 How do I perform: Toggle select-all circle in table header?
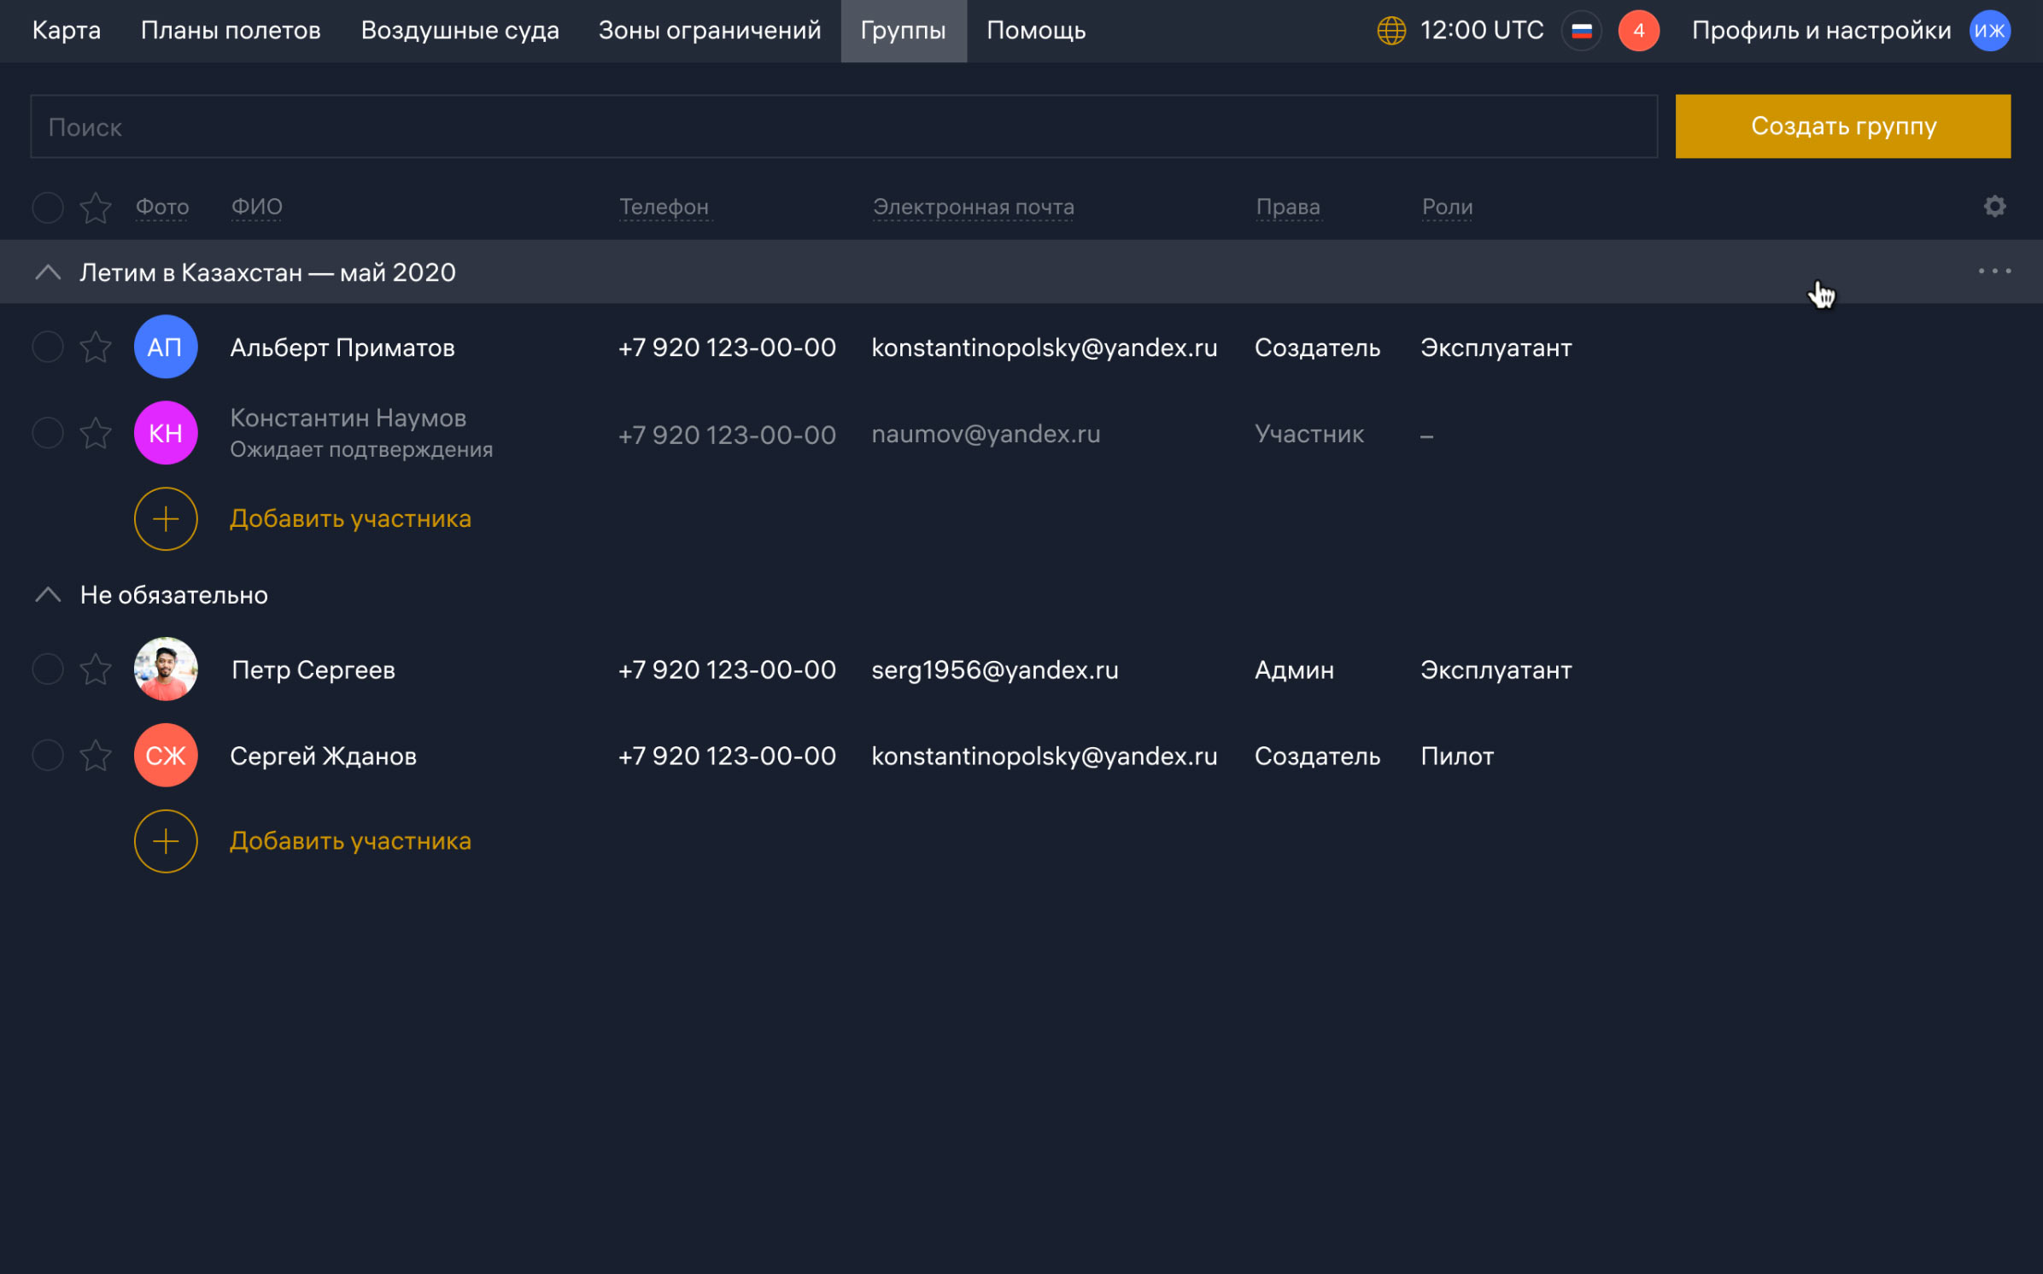point(48,207)
